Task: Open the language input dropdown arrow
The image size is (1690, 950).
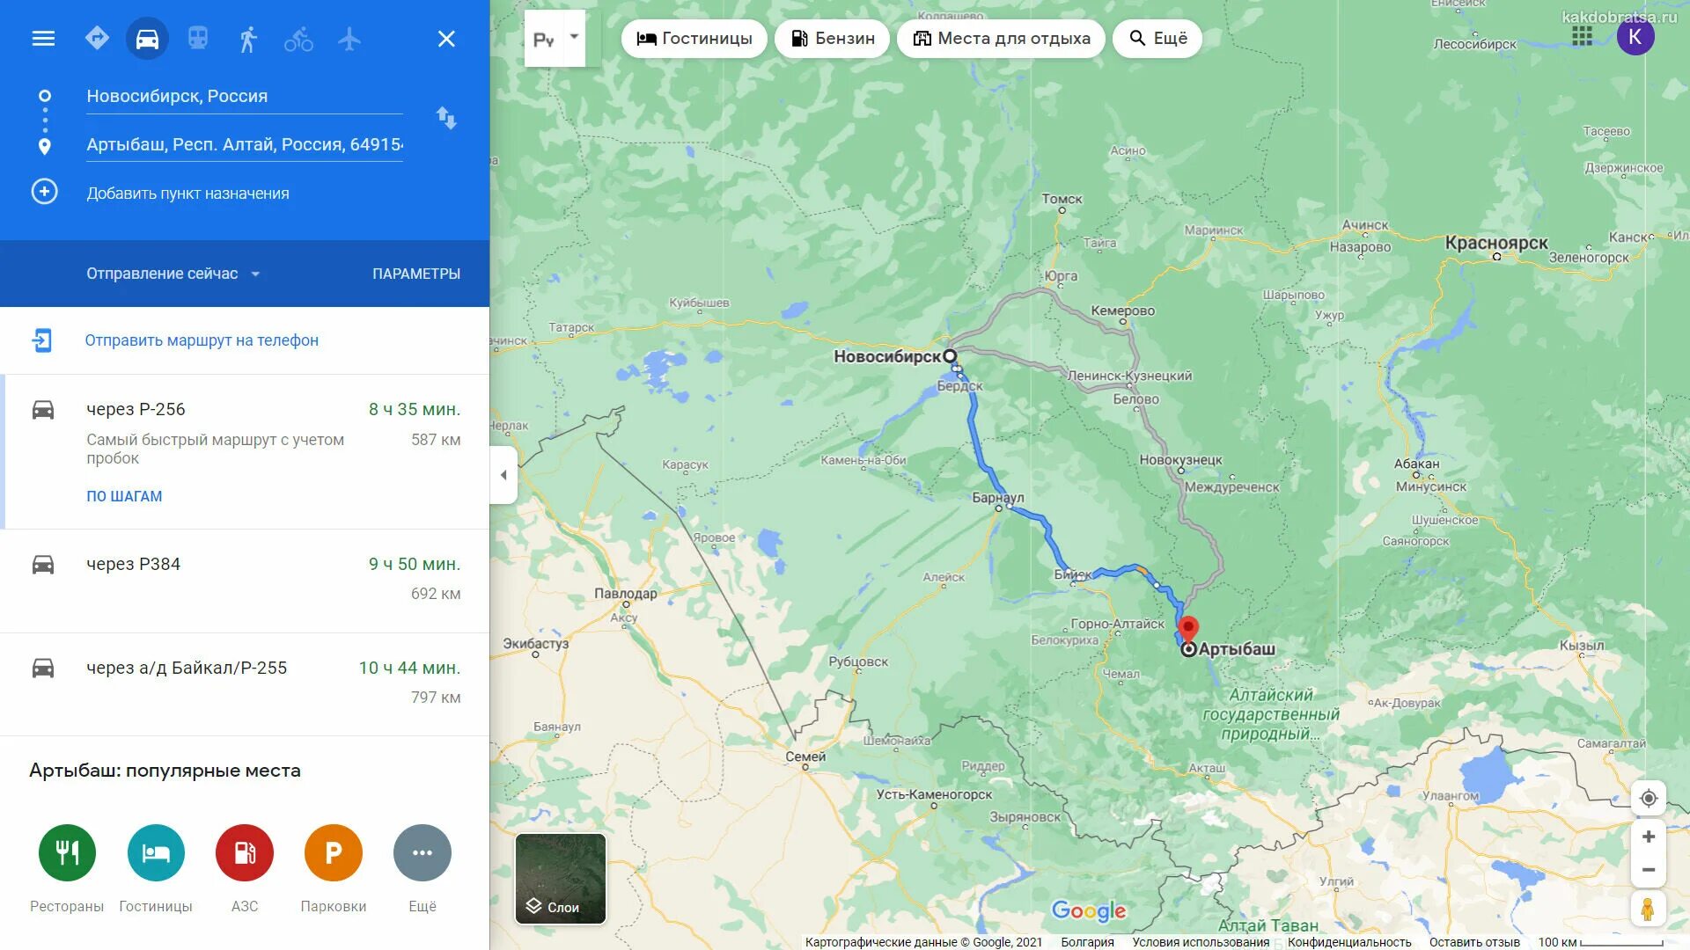Action: click(x=574, y=37)
